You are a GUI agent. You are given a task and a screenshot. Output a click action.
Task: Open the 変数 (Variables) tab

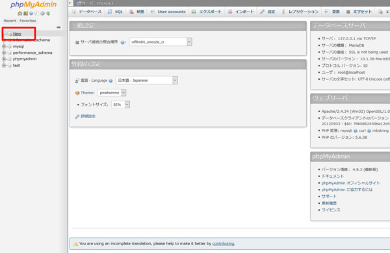[x=332, y=12]
